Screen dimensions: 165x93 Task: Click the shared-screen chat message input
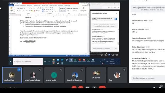point(103,49)
